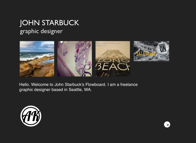Select the JOHN STARBUCK title text
Image resolution: width=196 pixels, height=143 pixels.
tap(49, 23)
